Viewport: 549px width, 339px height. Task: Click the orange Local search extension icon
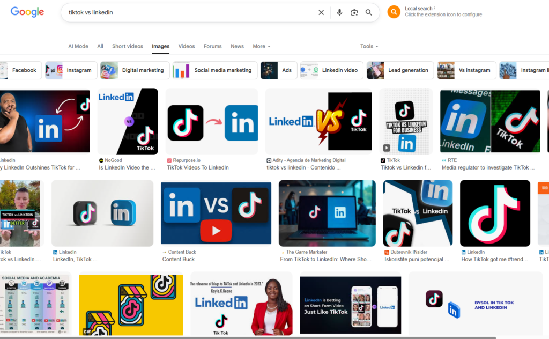(393, 12)
